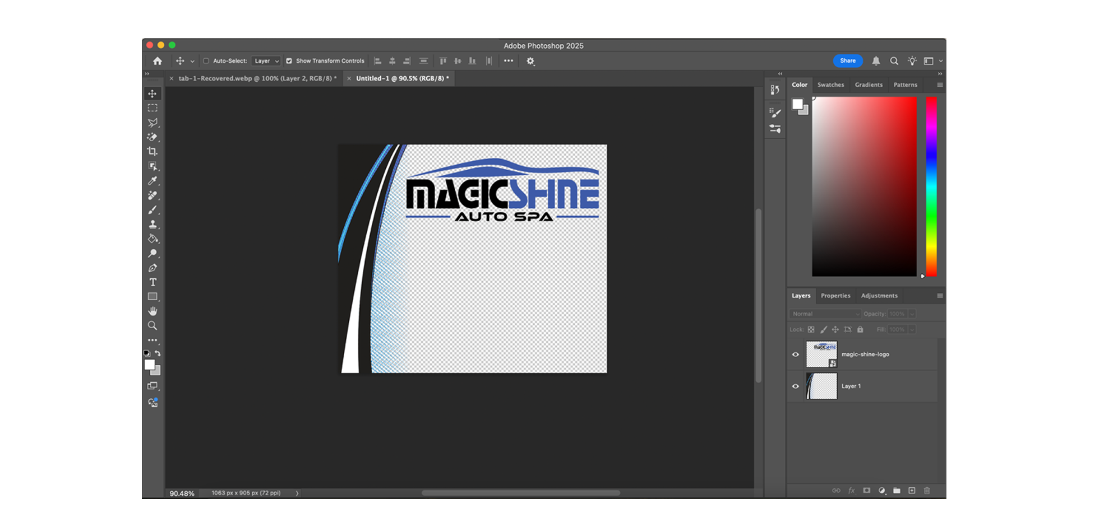Click the Share button
The width and height of the screenshot is (1099, 532).
tap(847, 61)
